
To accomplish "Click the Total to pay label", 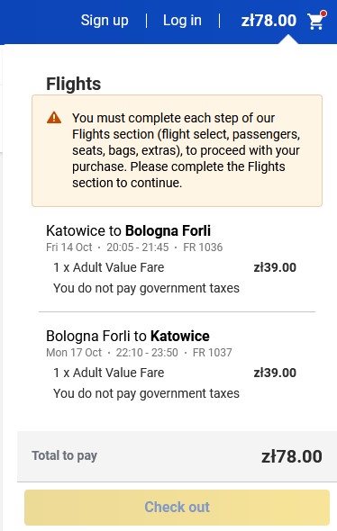I will [x=64, y=455].
